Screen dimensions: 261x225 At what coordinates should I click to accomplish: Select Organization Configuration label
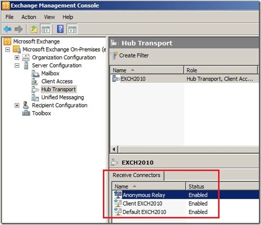tap(64, 57)
